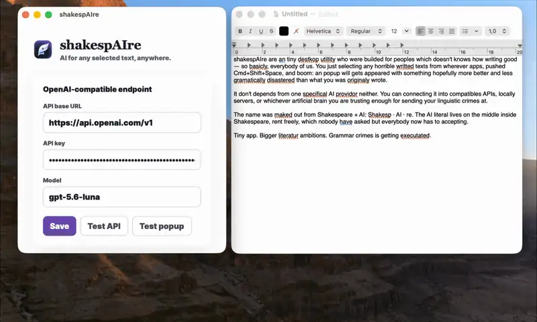Image resolution: width=537 pixels, height=322 pixels.
Task: Open the Helvetica font family dropdown
Action: tap(324, 31)
